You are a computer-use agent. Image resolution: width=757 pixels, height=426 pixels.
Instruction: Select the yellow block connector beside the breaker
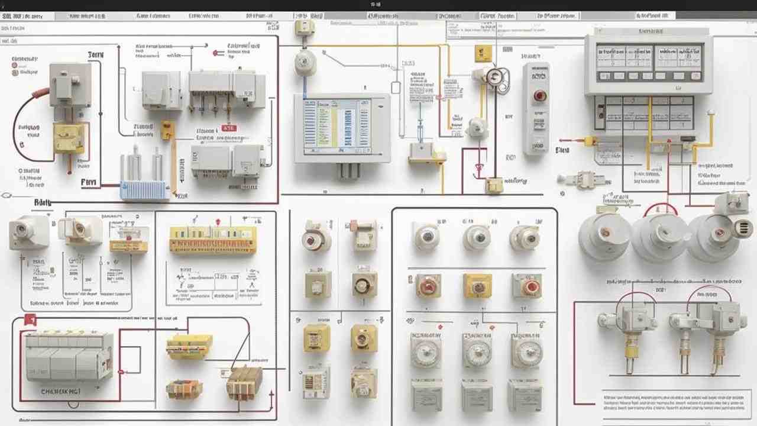(189, 347)
